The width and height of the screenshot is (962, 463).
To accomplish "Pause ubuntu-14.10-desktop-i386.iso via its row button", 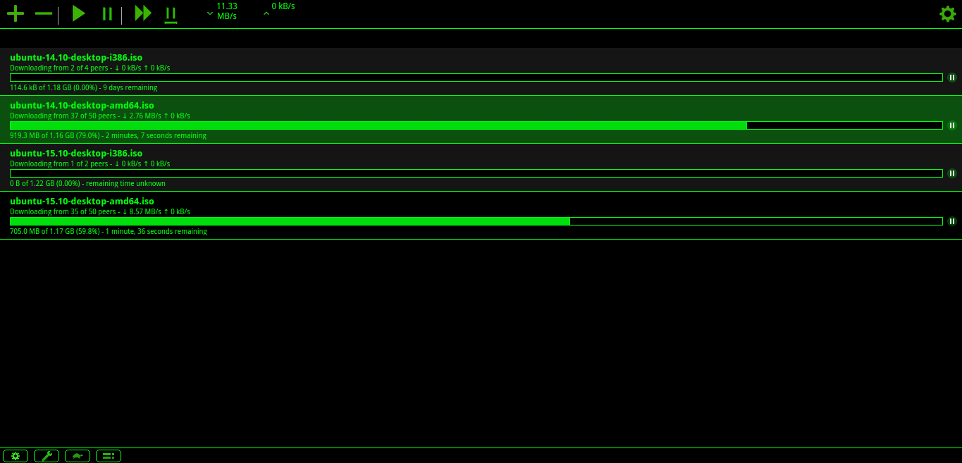I will (x=952, y=78).
